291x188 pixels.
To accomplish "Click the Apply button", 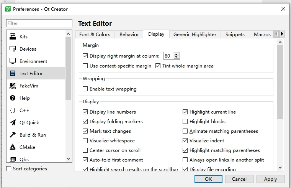I will (x=270, y=179).
